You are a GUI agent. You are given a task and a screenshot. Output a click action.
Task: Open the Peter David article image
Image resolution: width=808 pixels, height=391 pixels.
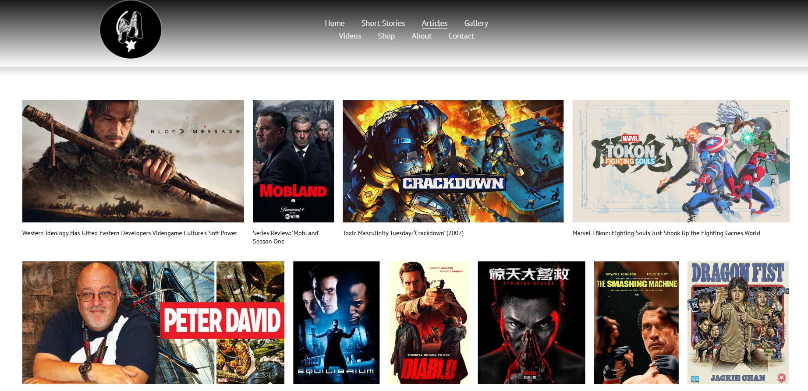tap(153, 323)
